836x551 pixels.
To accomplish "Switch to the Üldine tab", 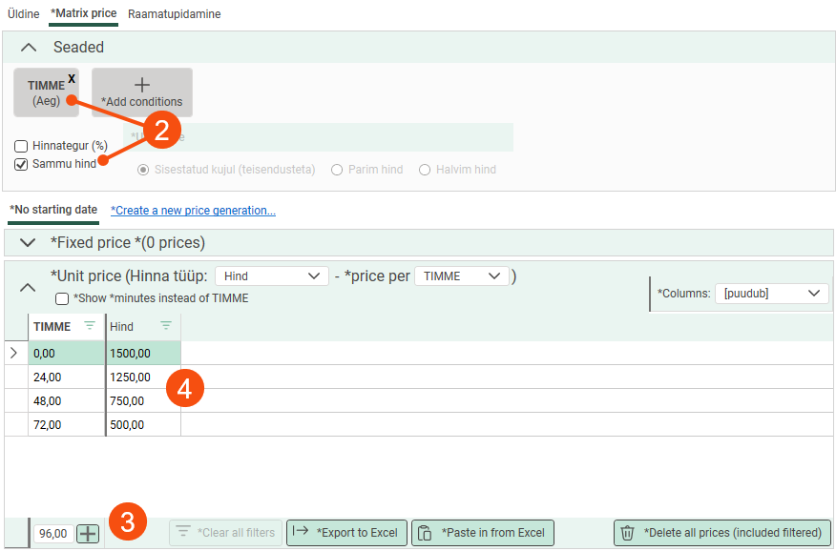I will pos(24,14).
